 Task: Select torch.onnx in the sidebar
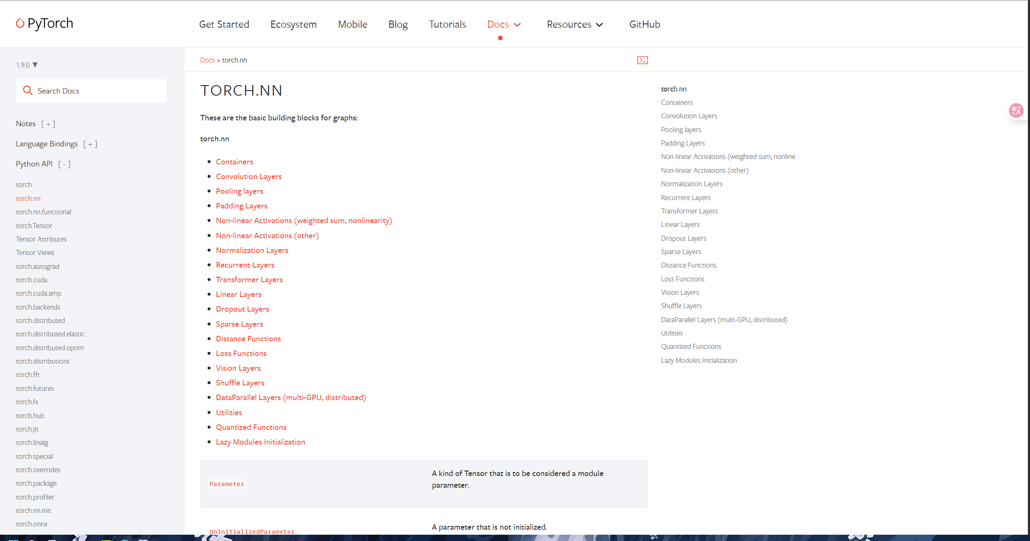click(31, 524)
